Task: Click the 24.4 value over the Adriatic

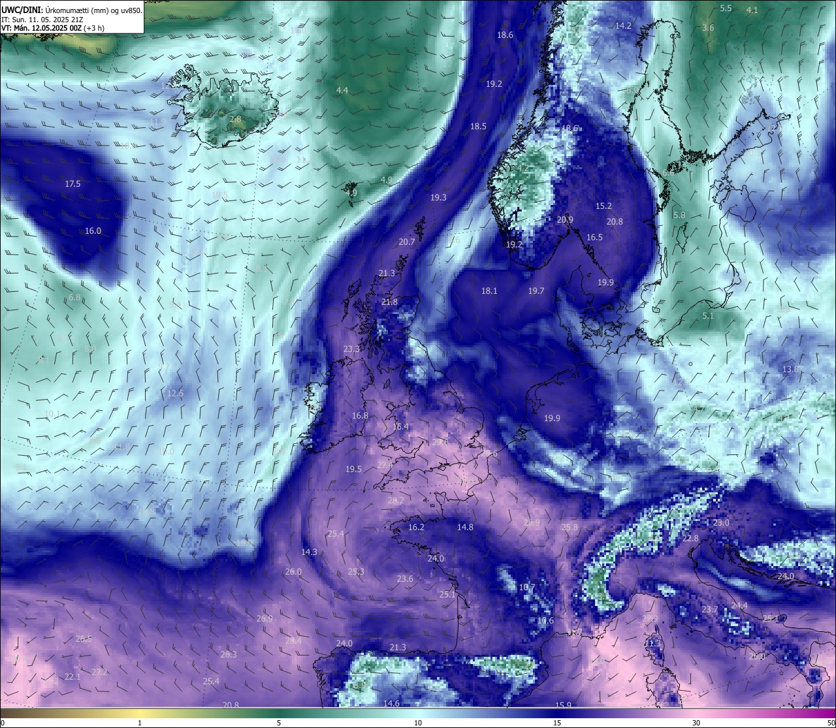Action: coord(739,606)
